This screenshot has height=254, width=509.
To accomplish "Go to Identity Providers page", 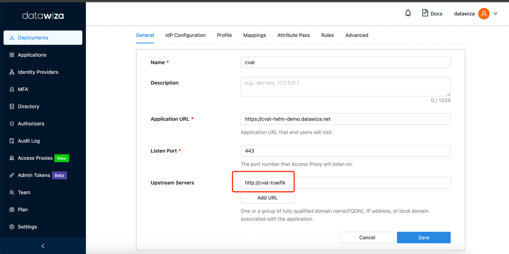I will [x=43, y=72].
